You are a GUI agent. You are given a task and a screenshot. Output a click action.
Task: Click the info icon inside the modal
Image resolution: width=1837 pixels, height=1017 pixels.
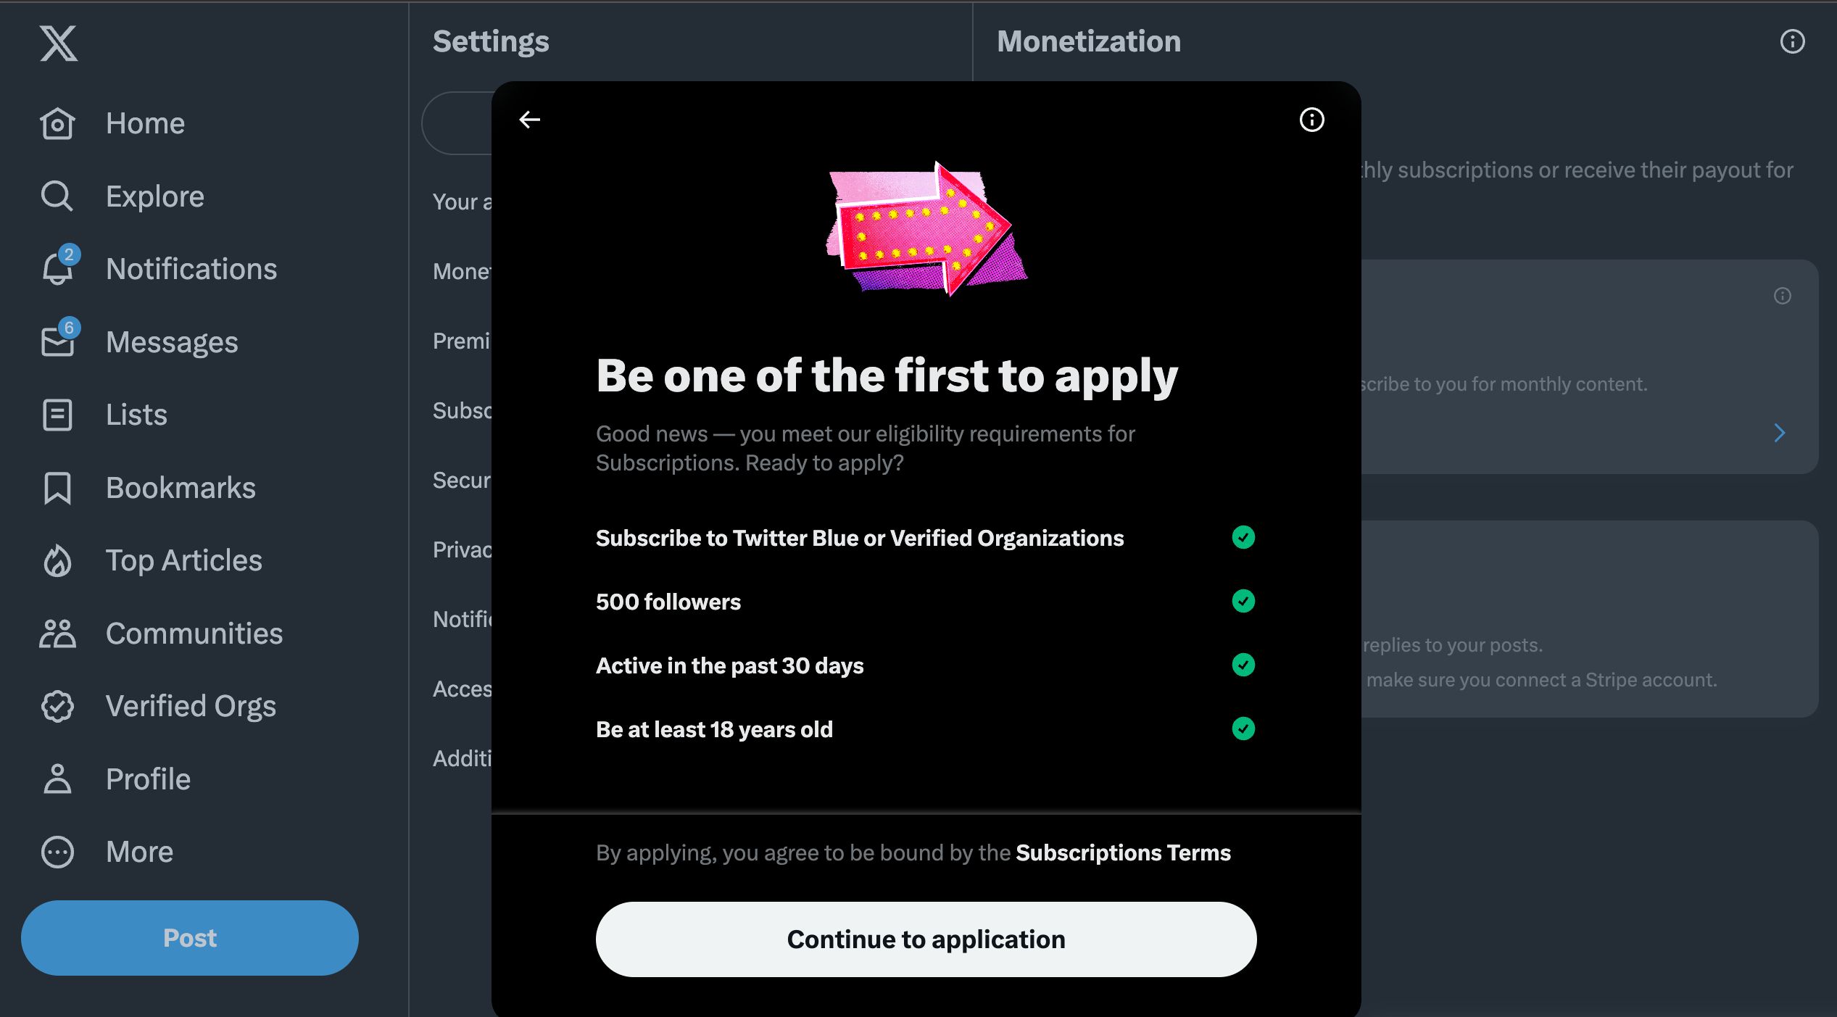tap(1311, 120)
